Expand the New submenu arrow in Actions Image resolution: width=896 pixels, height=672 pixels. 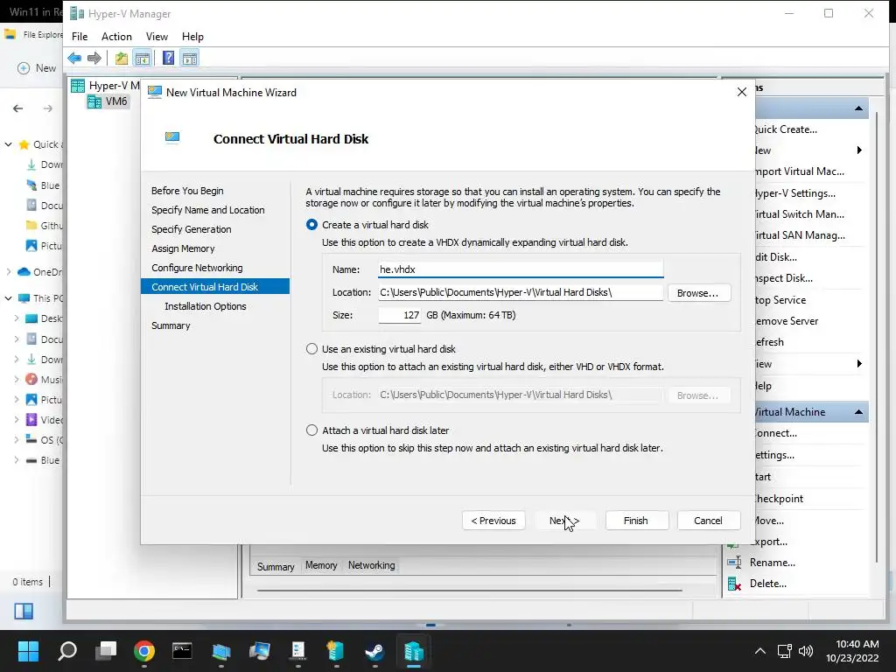coord(859,150)
